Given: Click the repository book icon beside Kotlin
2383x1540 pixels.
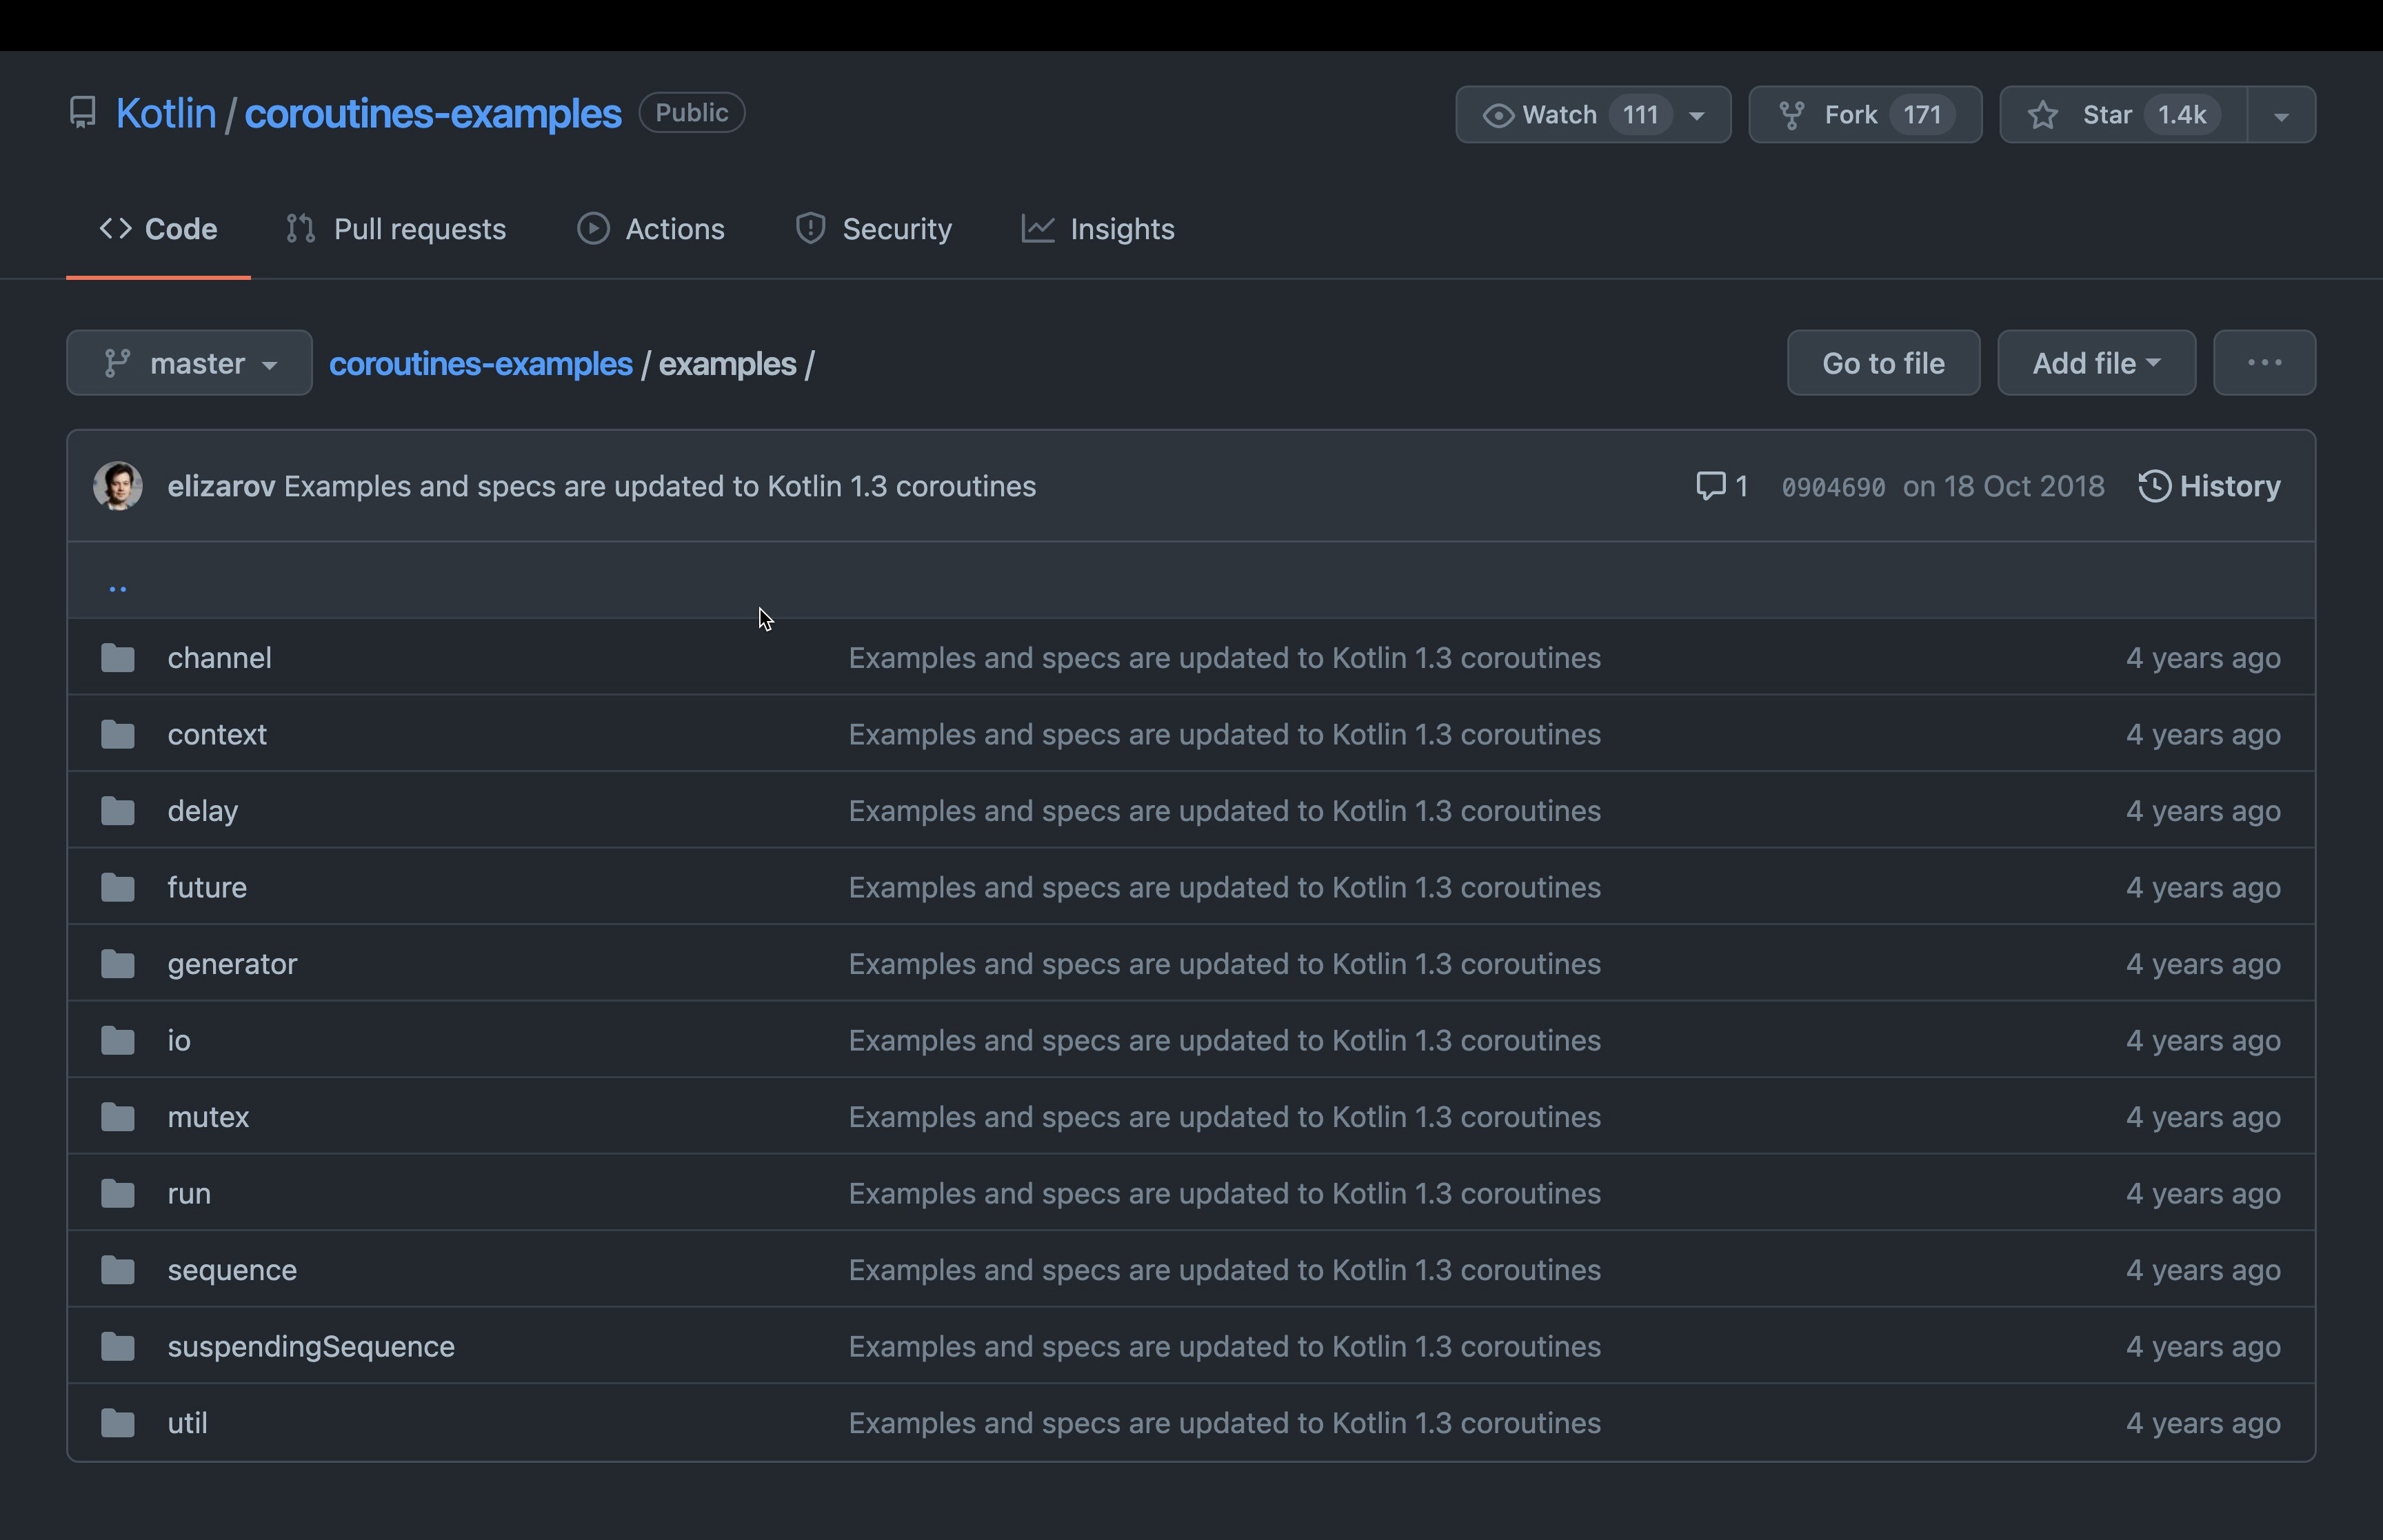Looking at the screenshot, I should (x=82, y=113).
